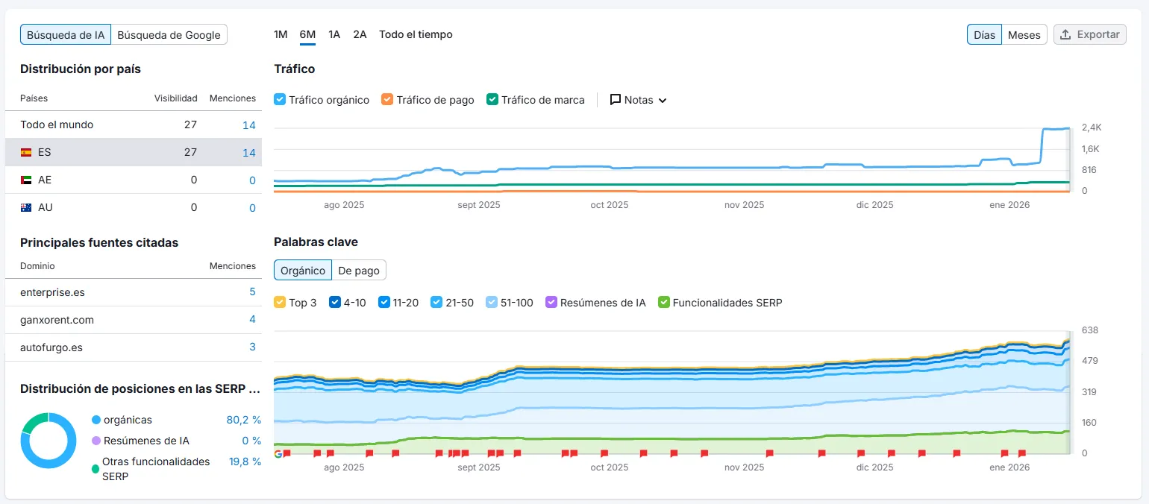This screenshot has height=504, width=1149.
Task: Switch to Búsqueda de IA tab
Action: tap(66, 34)
